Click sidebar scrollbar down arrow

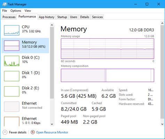[x=52, y=124]
